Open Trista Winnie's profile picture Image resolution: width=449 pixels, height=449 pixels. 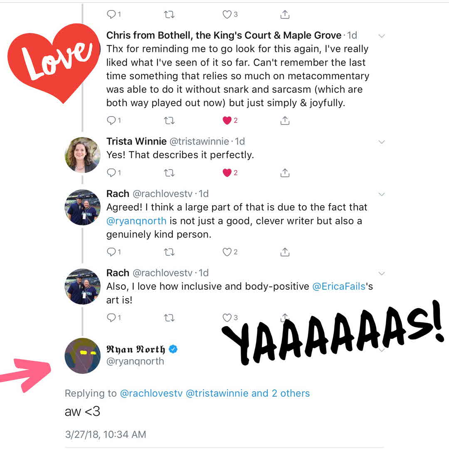pyautogui.click(x=83, y=155)
